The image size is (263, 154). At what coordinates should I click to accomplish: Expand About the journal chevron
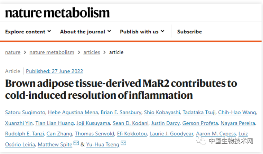[x=109, y=31]
